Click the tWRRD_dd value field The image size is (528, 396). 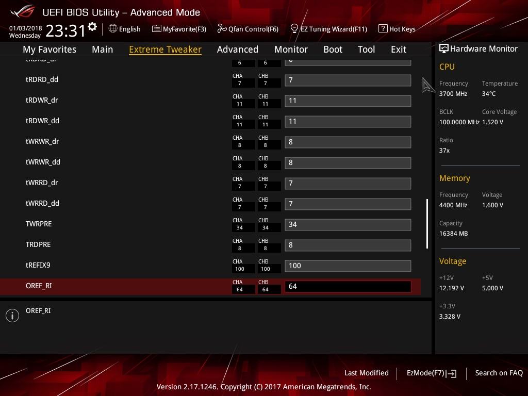click(348, 204)
